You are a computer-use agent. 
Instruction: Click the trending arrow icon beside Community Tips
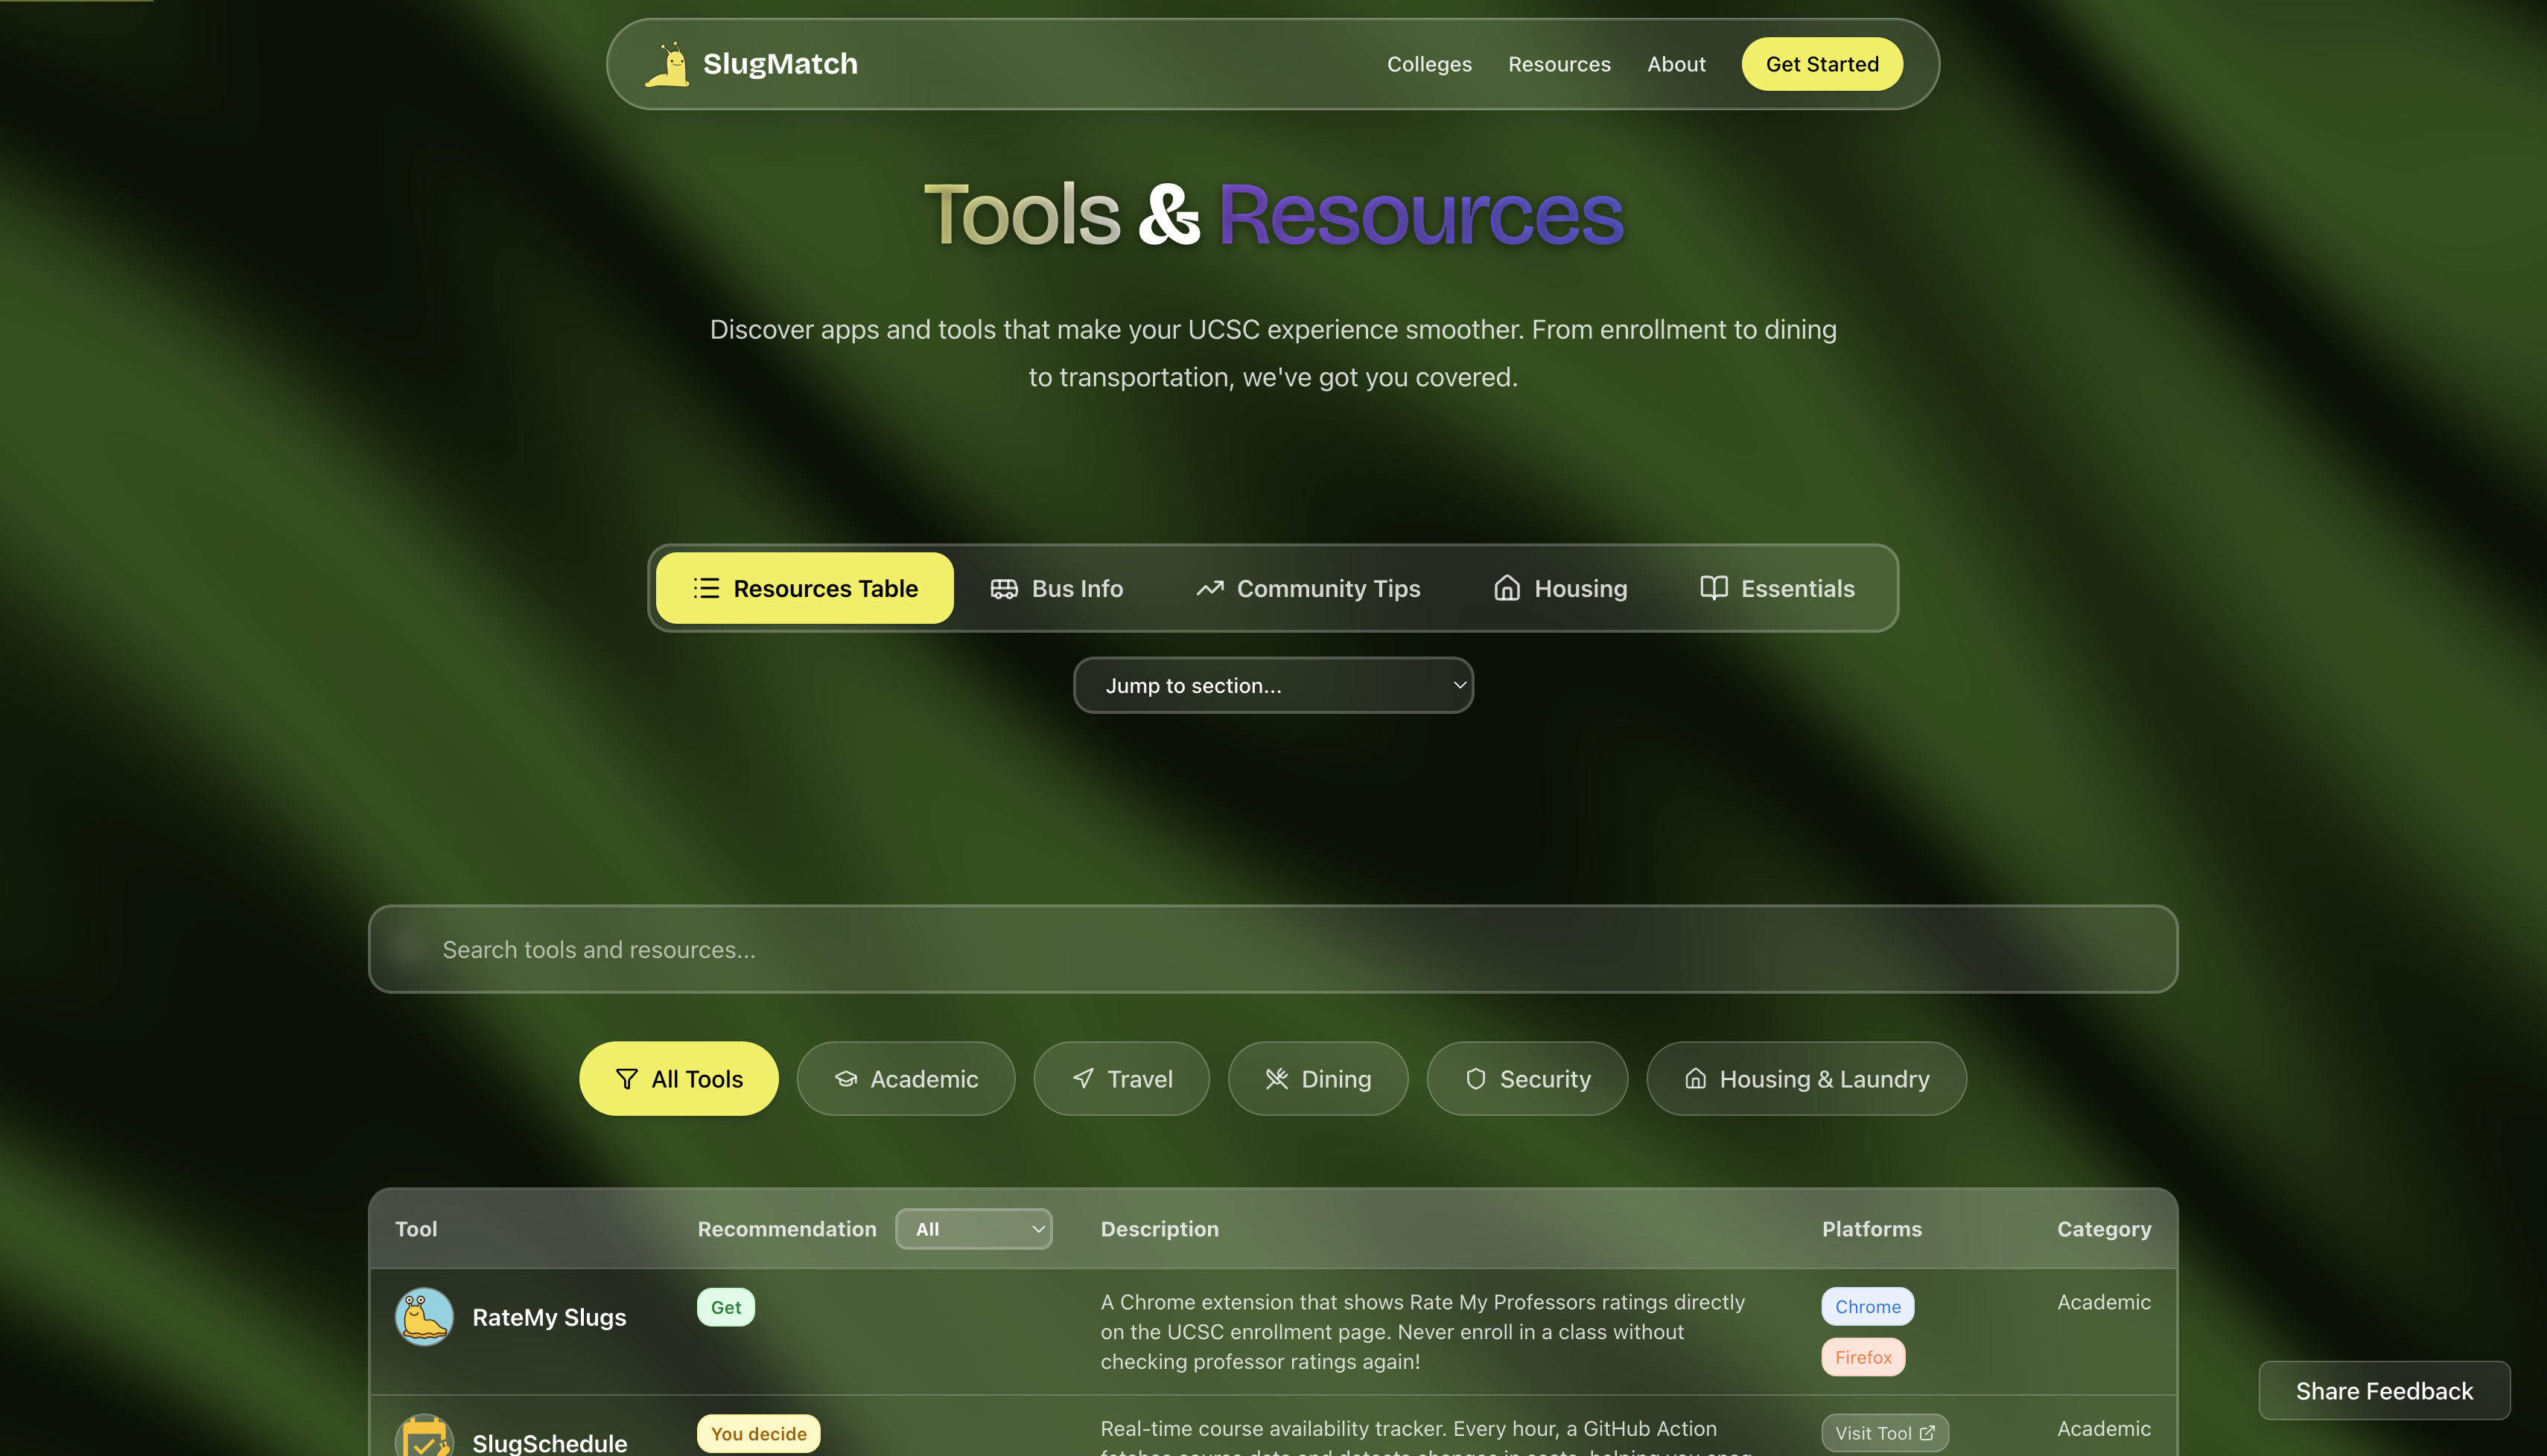[1209, 588]
